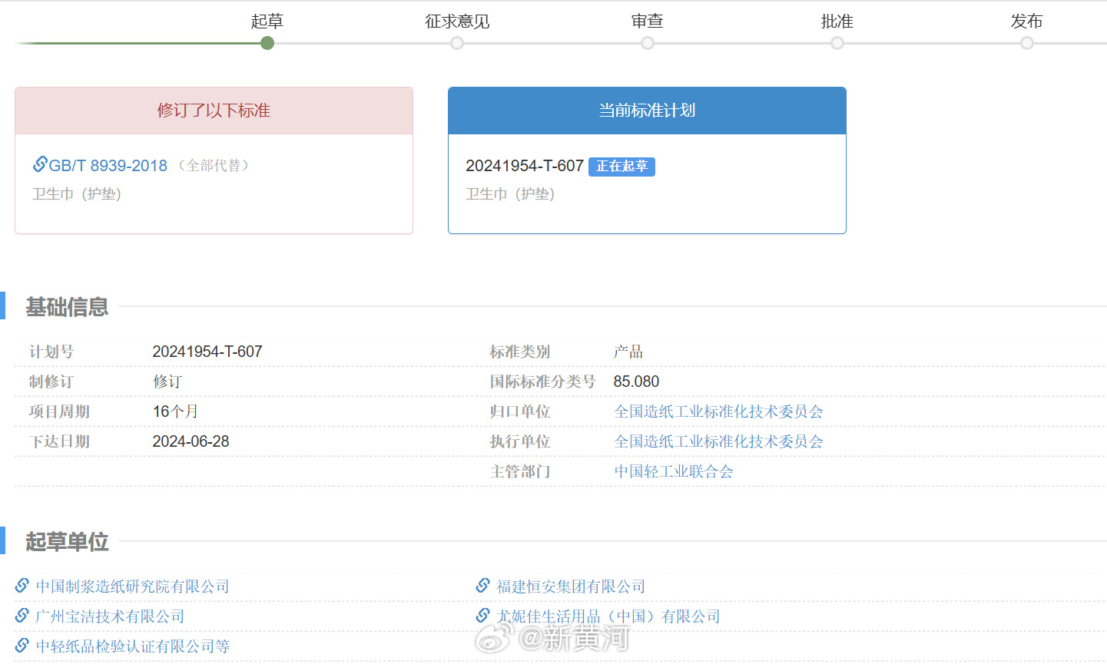Click link icon before 中轻纸品检验认证有限公司等
Viewport: 1107px width, 664px height.
[x=22, y=646]
